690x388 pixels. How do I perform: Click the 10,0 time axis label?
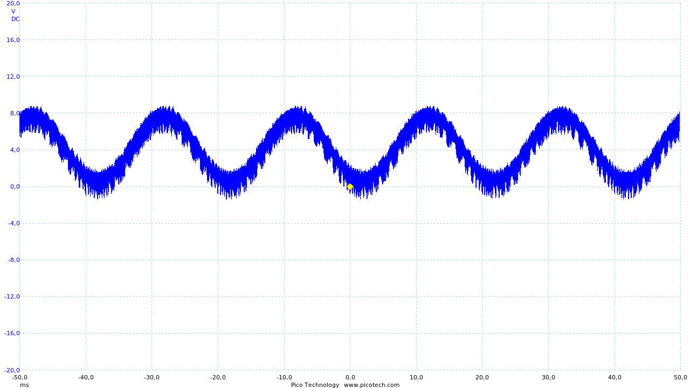[416, 377]
